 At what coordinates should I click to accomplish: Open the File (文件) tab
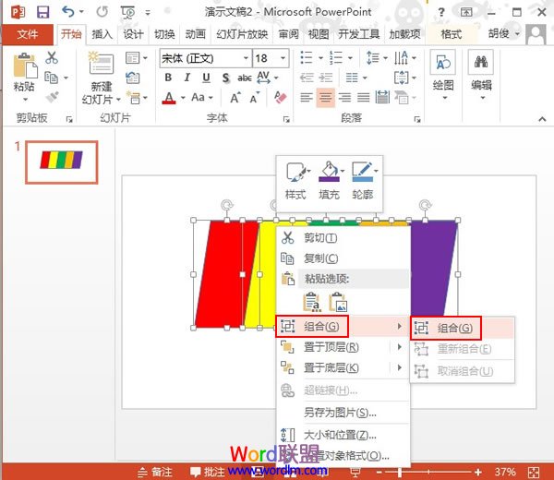28,34
